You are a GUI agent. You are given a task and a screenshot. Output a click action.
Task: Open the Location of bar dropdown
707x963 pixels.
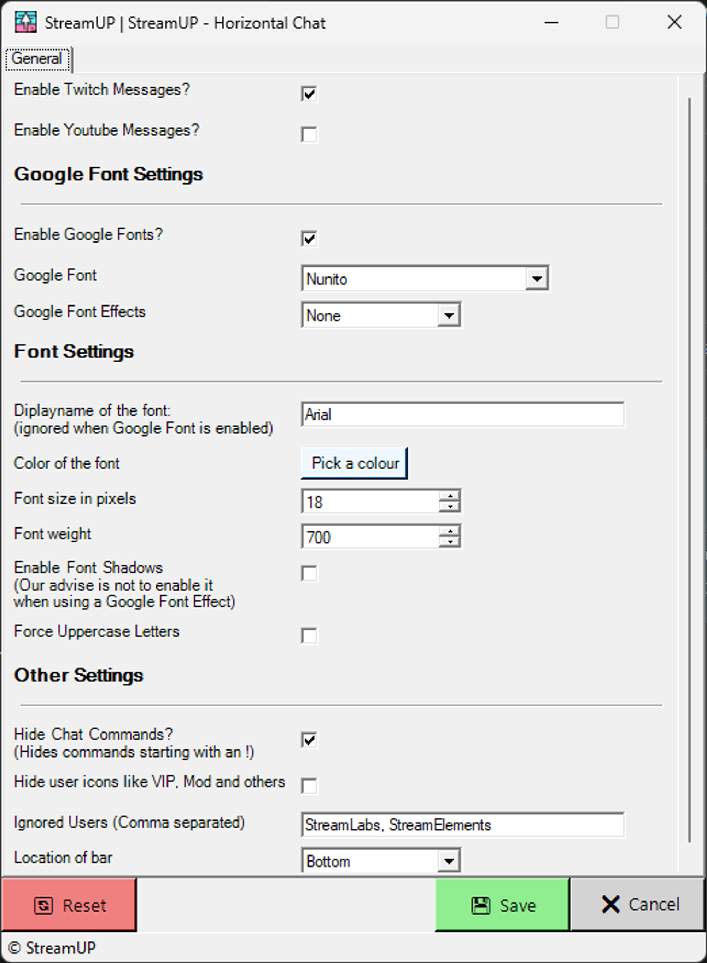pyautogui.click(x=449, y=861)
